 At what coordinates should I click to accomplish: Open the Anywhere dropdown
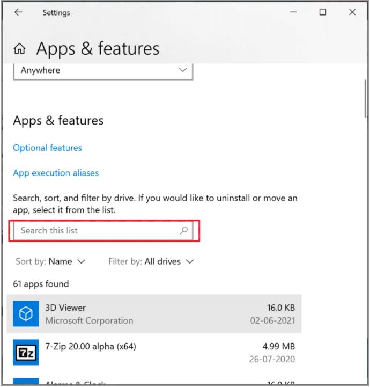pyautogui.click(x=102, y=70)
